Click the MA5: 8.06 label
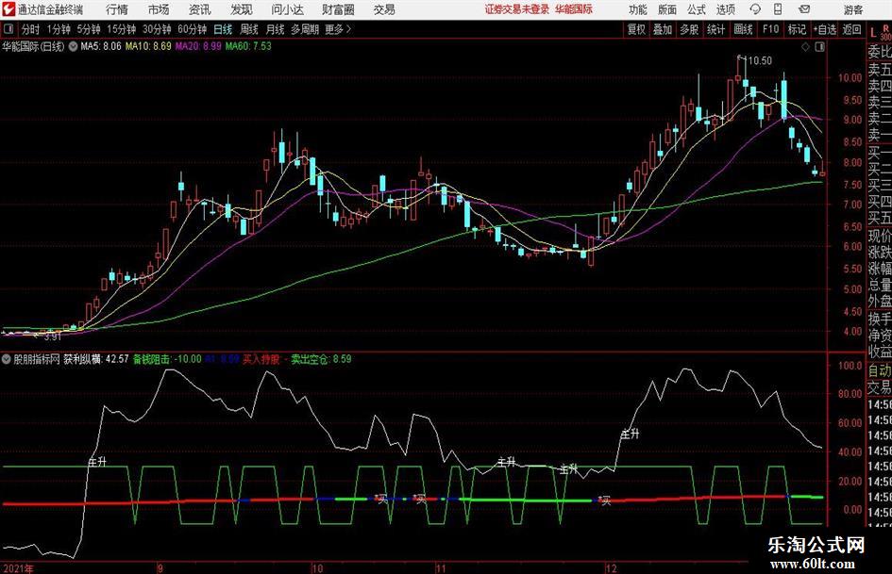 pos(101,46)
